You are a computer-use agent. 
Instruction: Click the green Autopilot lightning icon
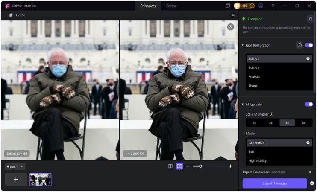(244, 19)
